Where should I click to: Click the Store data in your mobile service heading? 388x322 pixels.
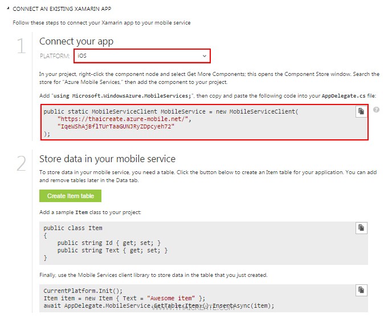(x=107, y=159)
